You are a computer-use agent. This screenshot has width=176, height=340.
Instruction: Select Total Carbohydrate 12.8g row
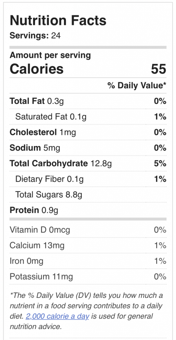pos(88,163)
